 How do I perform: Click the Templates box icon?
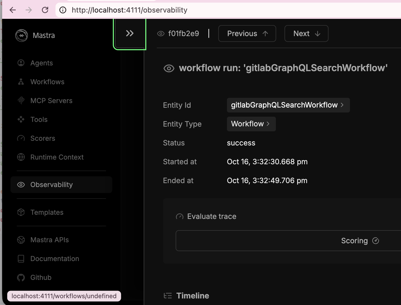(x=21, y=212)
